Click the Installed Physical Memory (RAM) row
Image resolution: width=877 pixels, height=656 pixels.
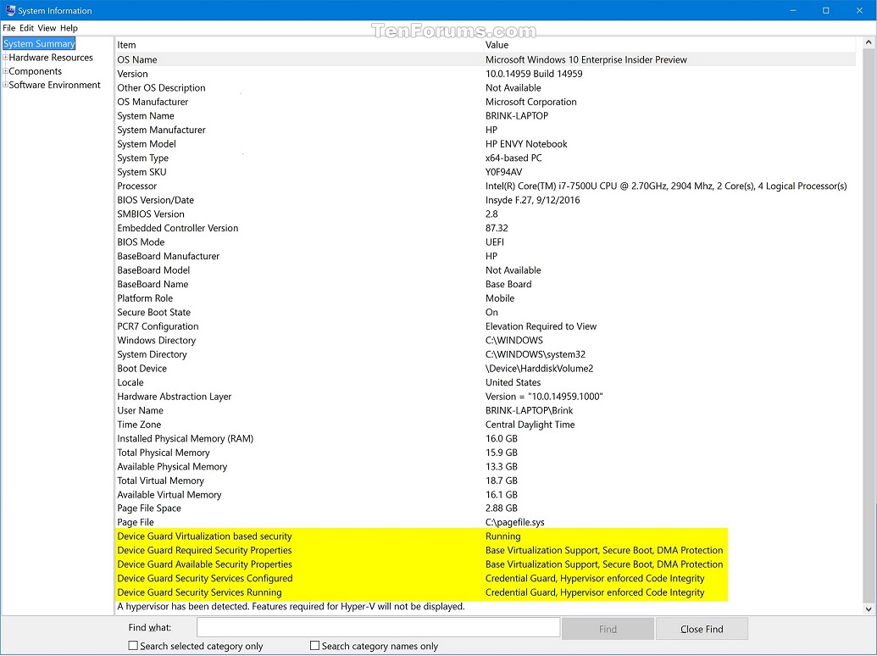click(x=486, y=438)
